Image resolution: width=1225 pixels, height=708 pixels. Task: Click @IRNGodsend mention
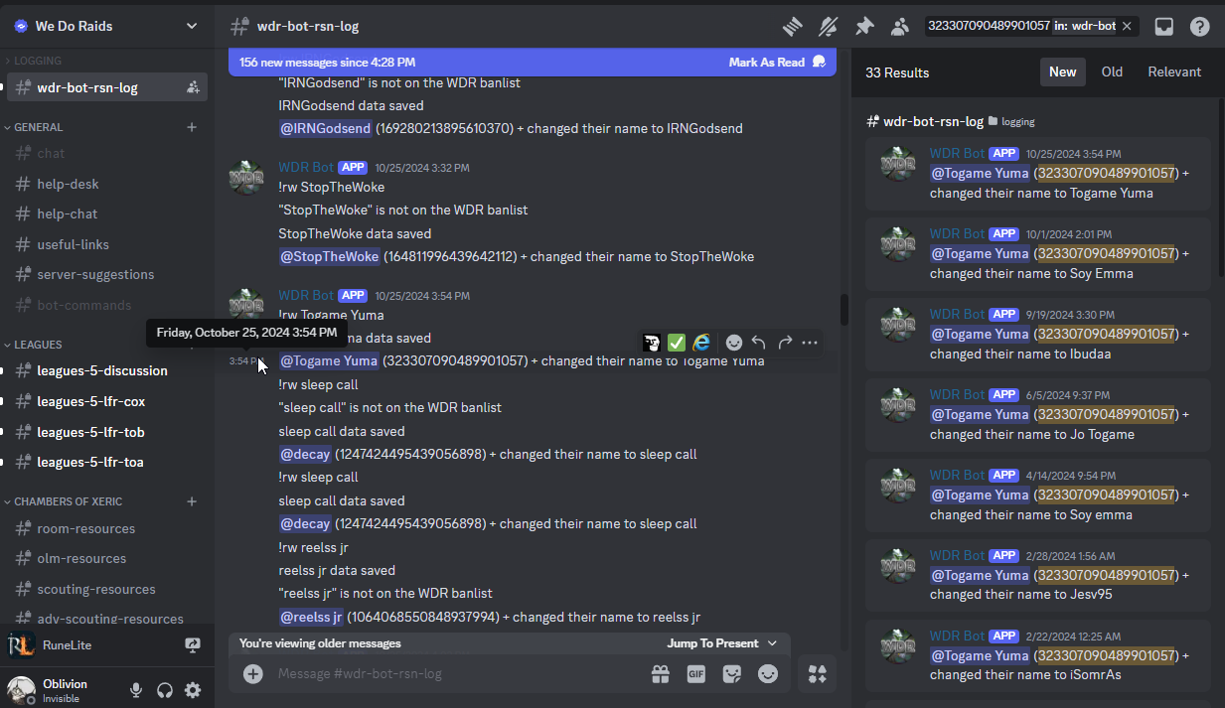tap(326, 128)
